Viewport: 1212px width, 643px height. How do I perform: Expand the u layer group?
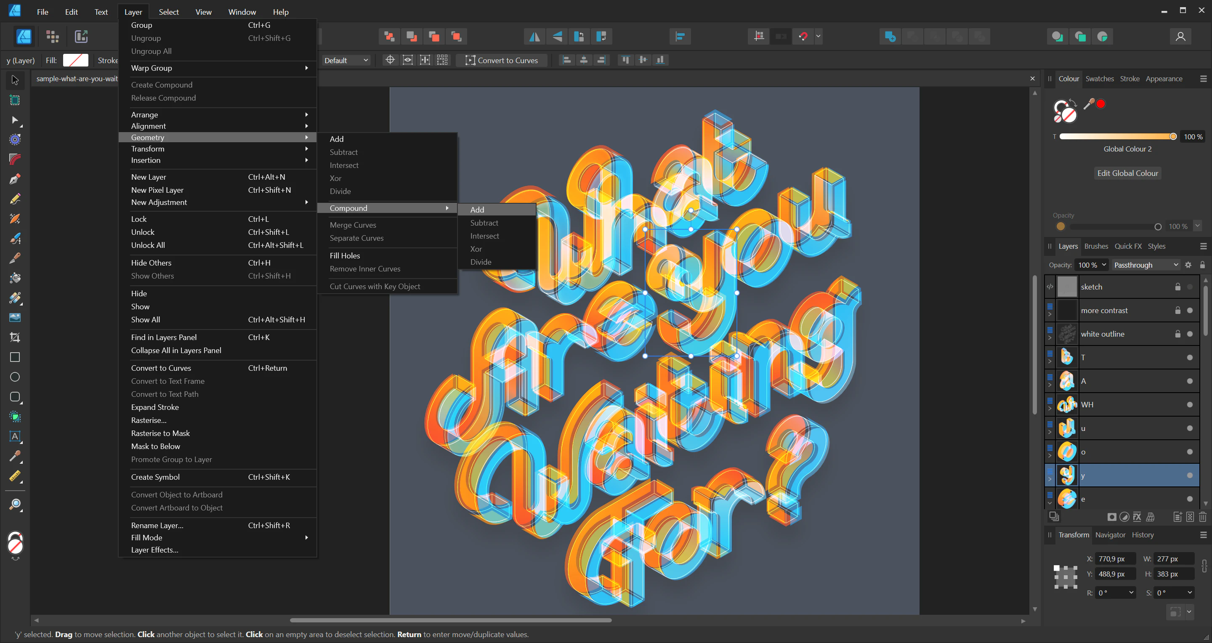(x=1050, y=432)
